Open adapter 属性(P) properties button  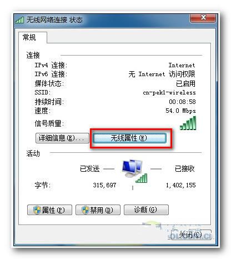[x=49, y=210]
